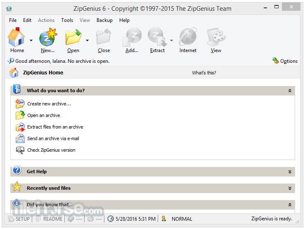This screenshot has height=229, width=305.
Task: Click 'Send an archive via e-mail'
Action: coord(53,138)
